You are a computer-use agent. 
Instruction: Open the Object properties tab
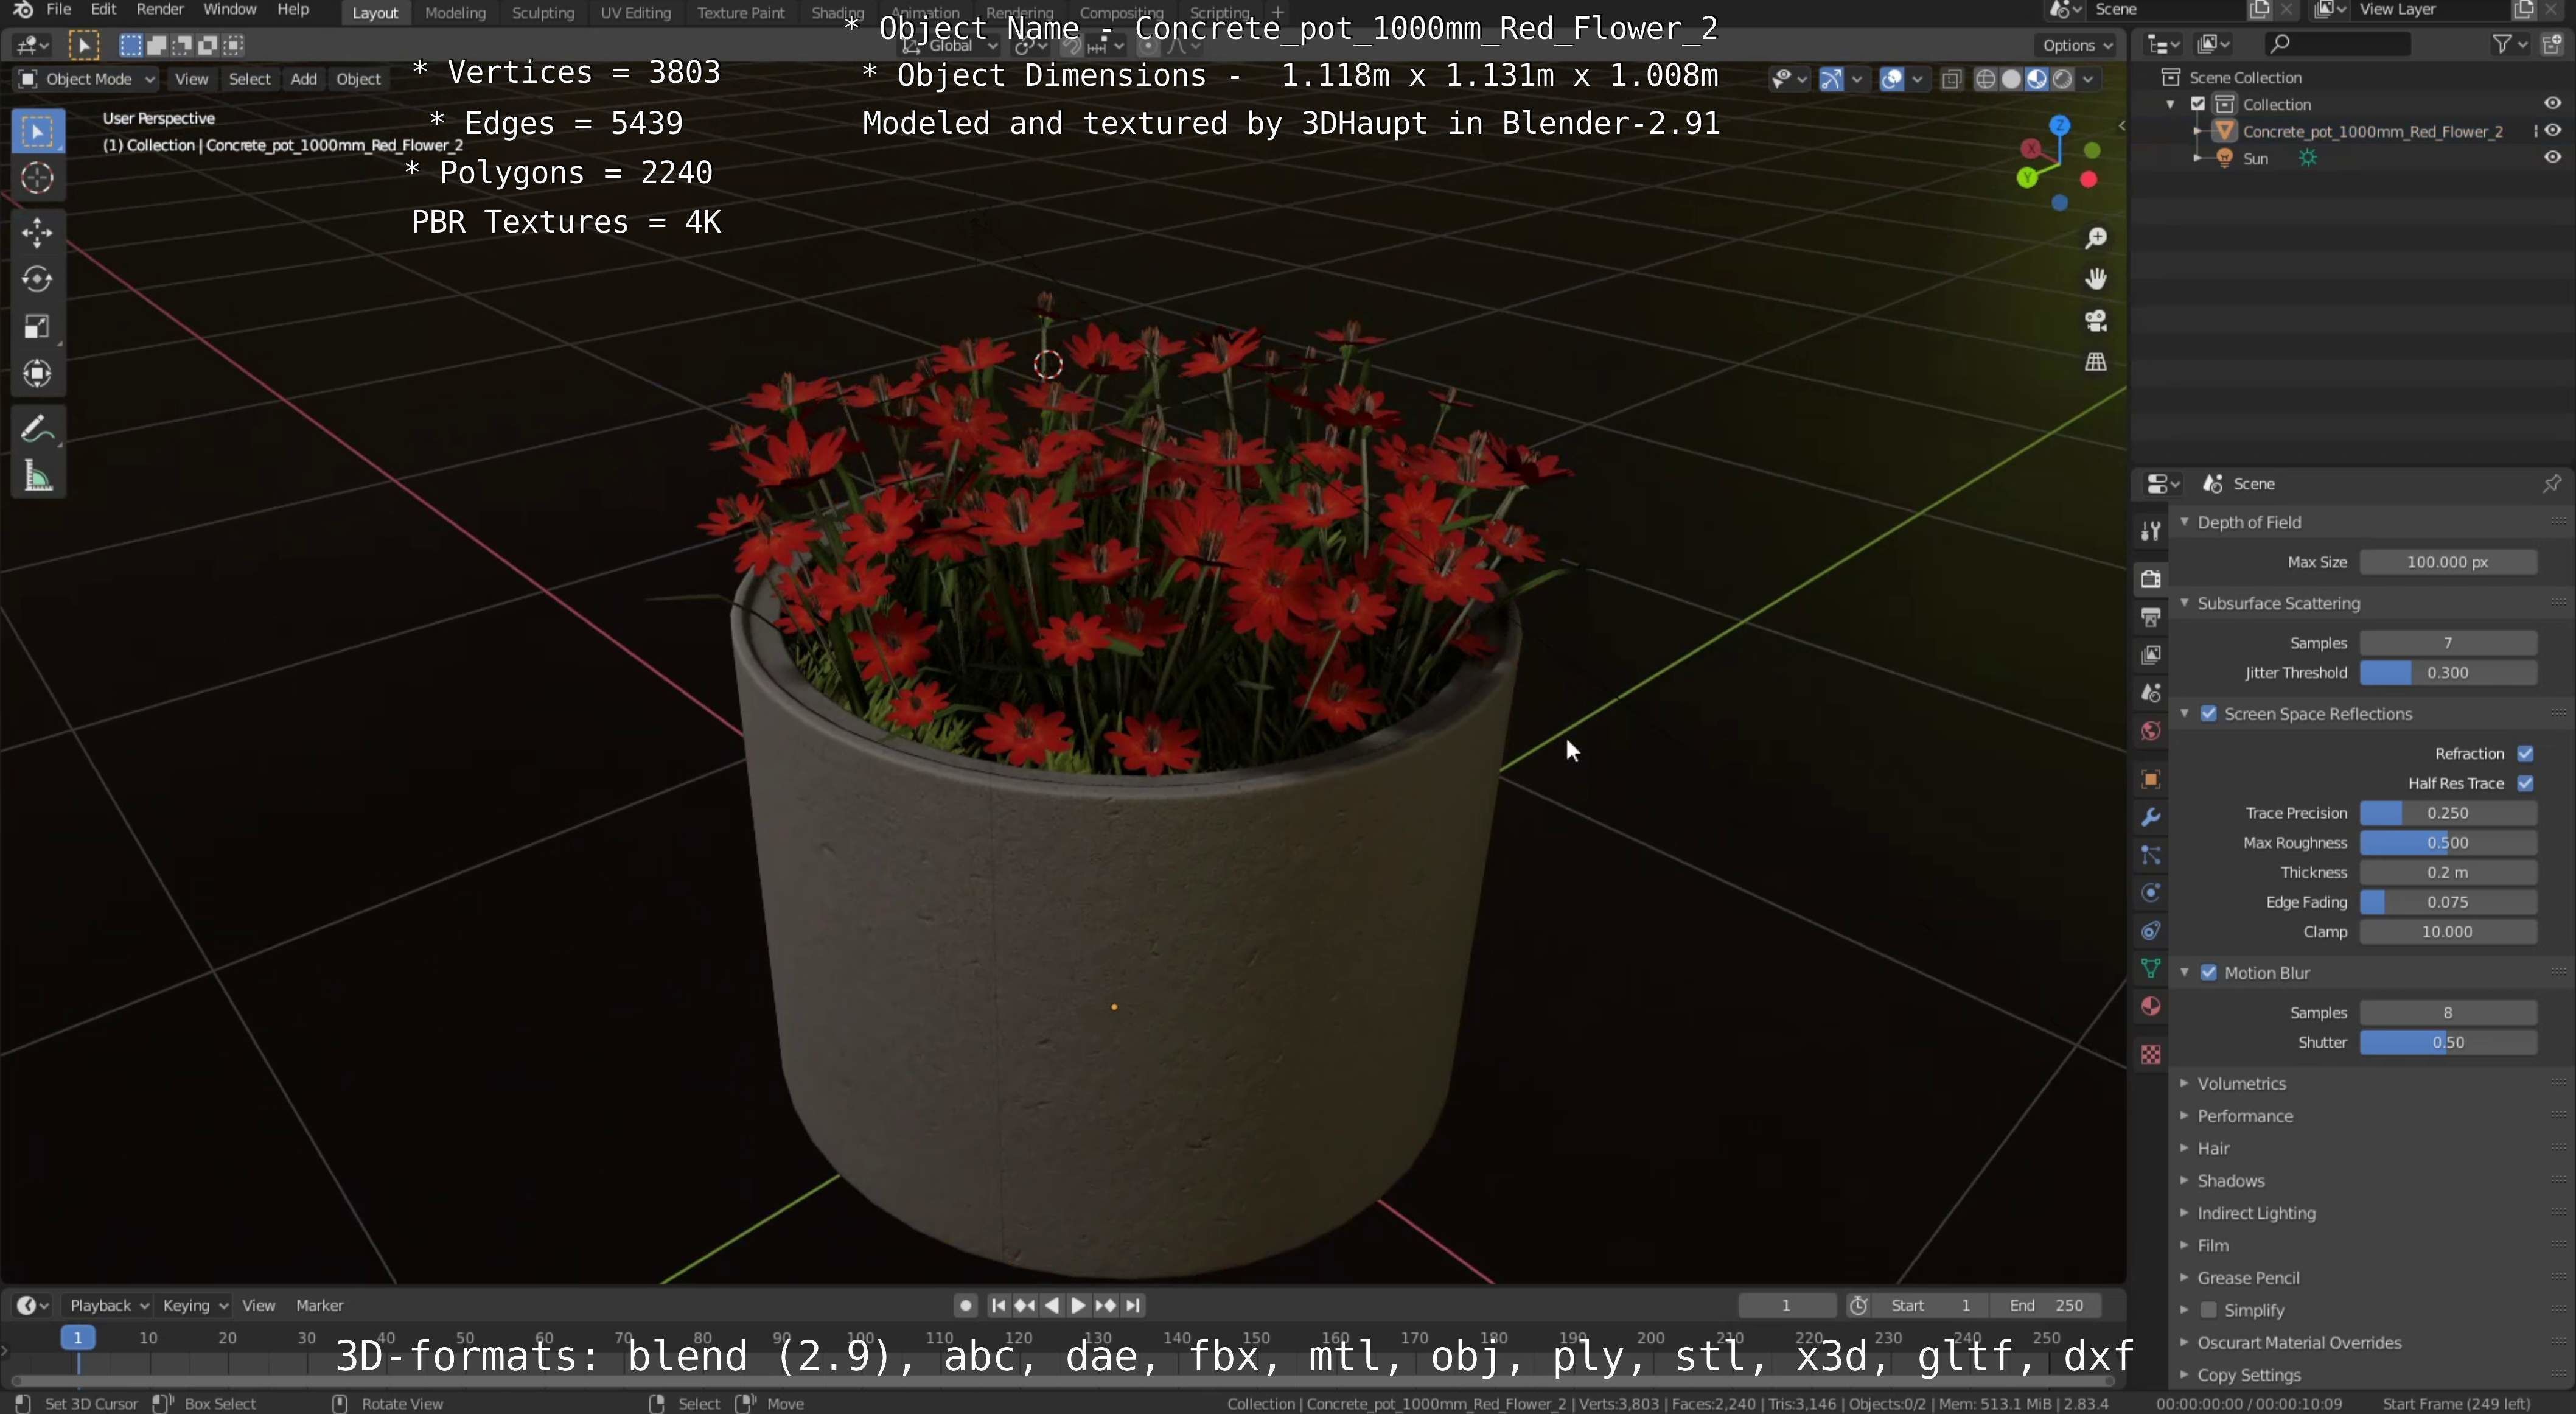click(x=2151, y=779)
